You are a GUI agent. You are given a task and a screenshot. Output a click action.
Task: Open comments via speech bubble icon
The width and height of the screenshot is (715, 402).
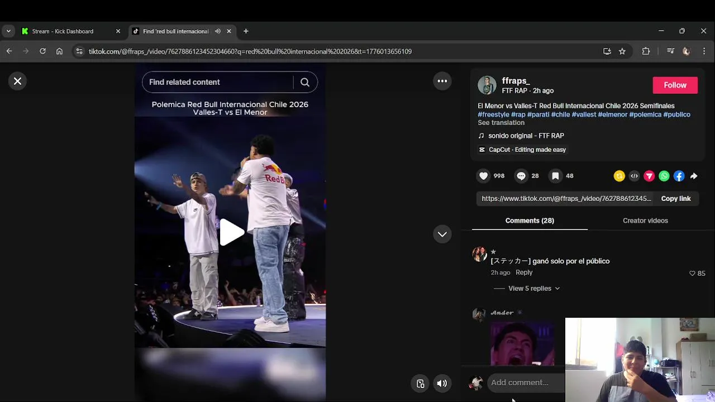521,176
